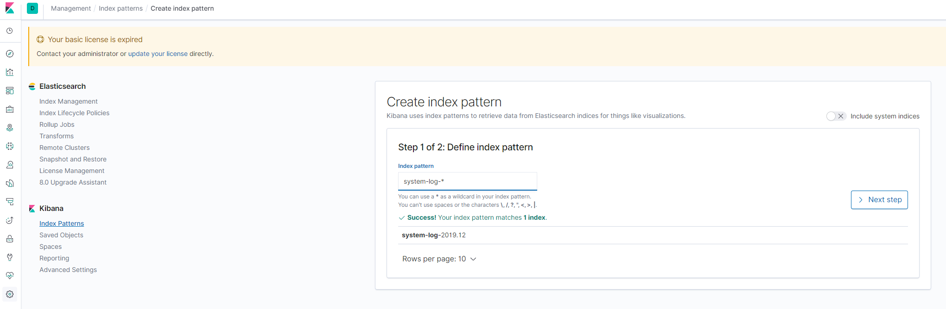This screenshot has width=946, height=309.
Task: Open Saved Objects
Action: [x=61, y=235]
